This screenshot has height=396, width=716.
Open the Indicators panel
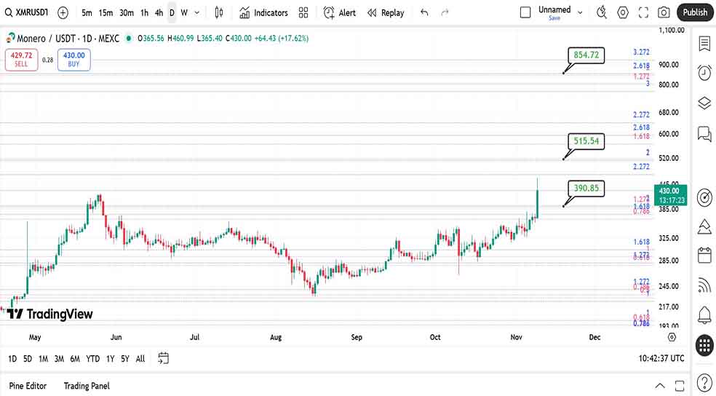263,12
